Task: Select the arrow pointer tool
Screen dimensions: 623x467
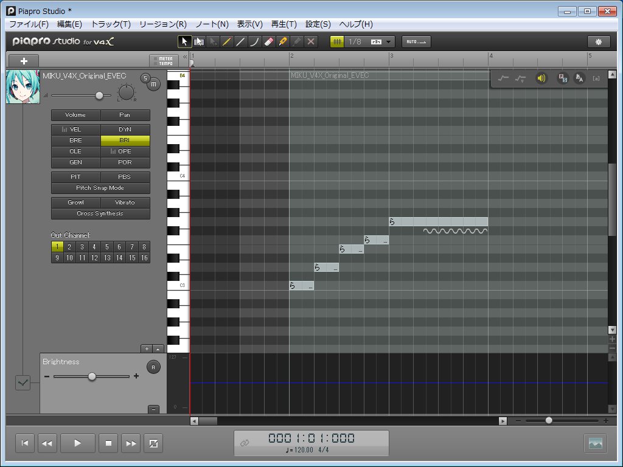Action: click(x=184, y=41)
